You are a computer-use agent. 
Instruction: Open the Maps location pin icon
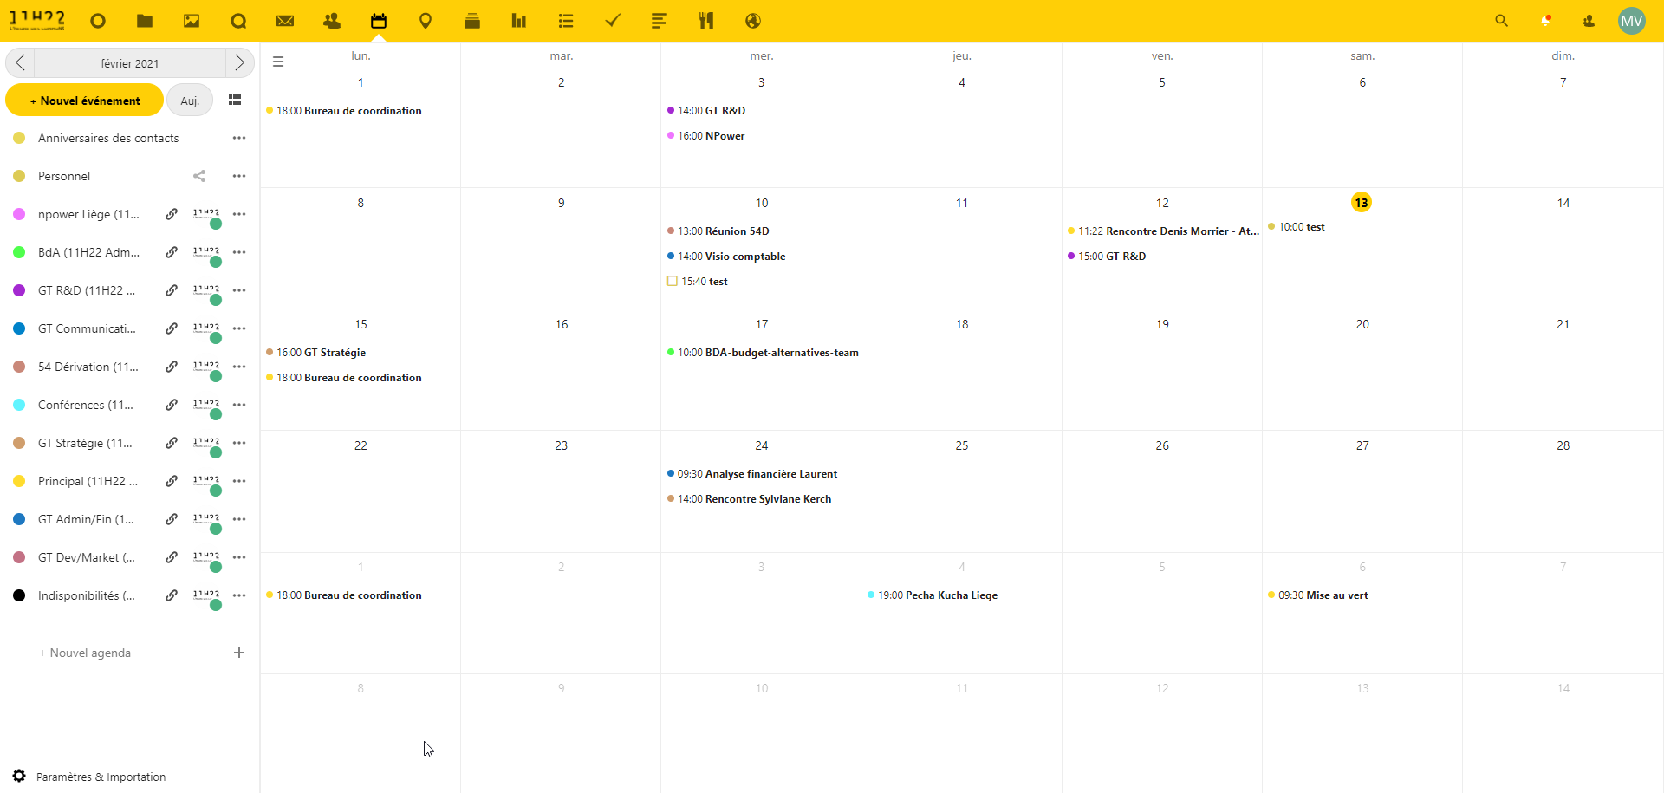pyautogui.click(x=426, y=21)
